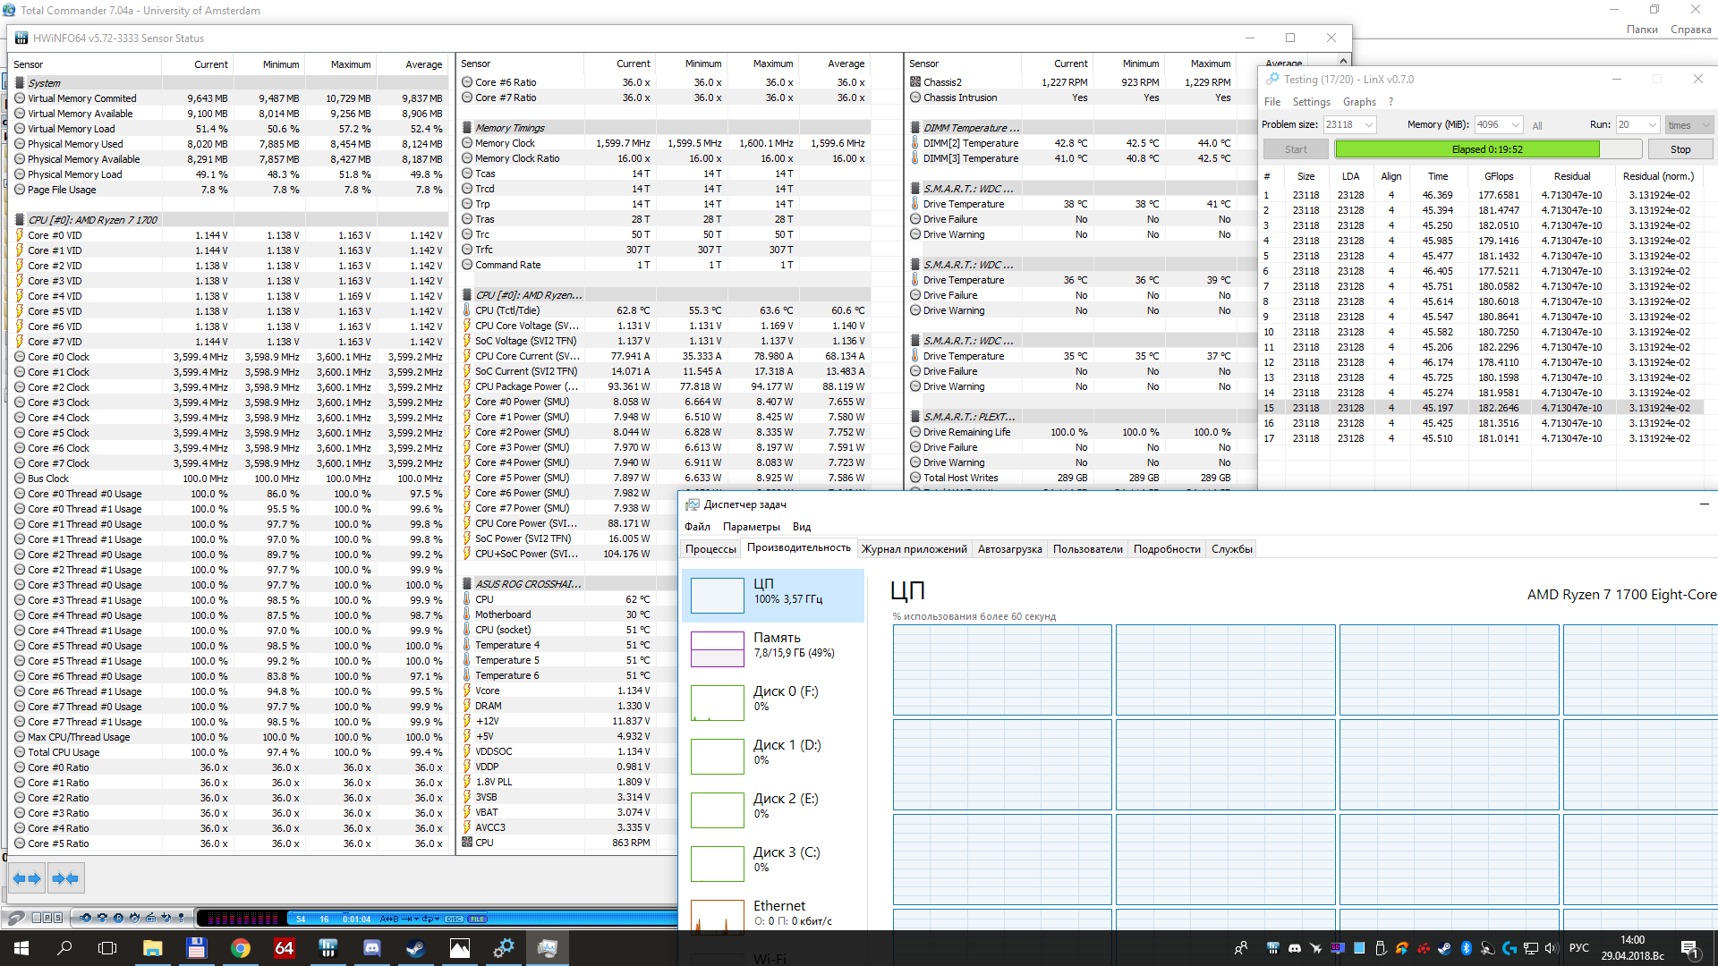Click the expand columns double-arrow button

[27, 878]
